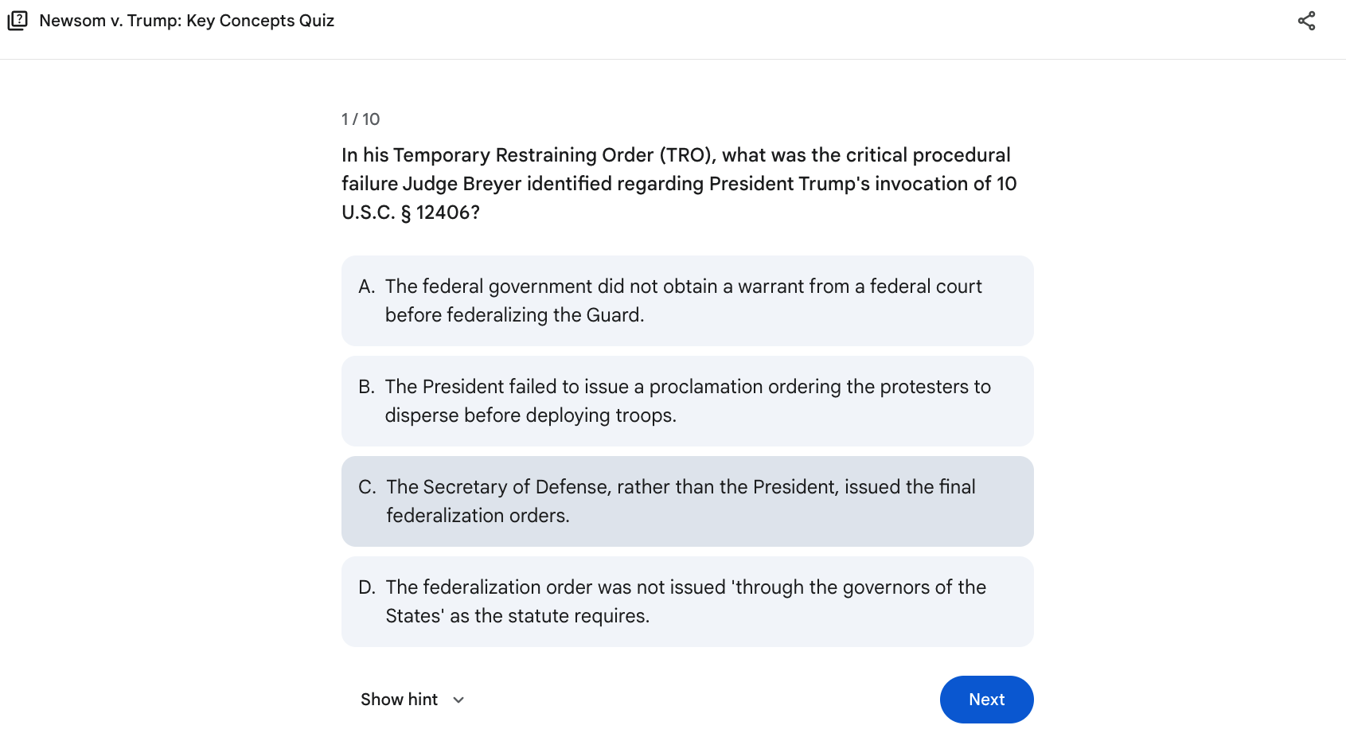Click the 'Newsom v. Trump: Key Concepts Quiz' title
The image size is (1346, 737).
click(x=186, y=21)
